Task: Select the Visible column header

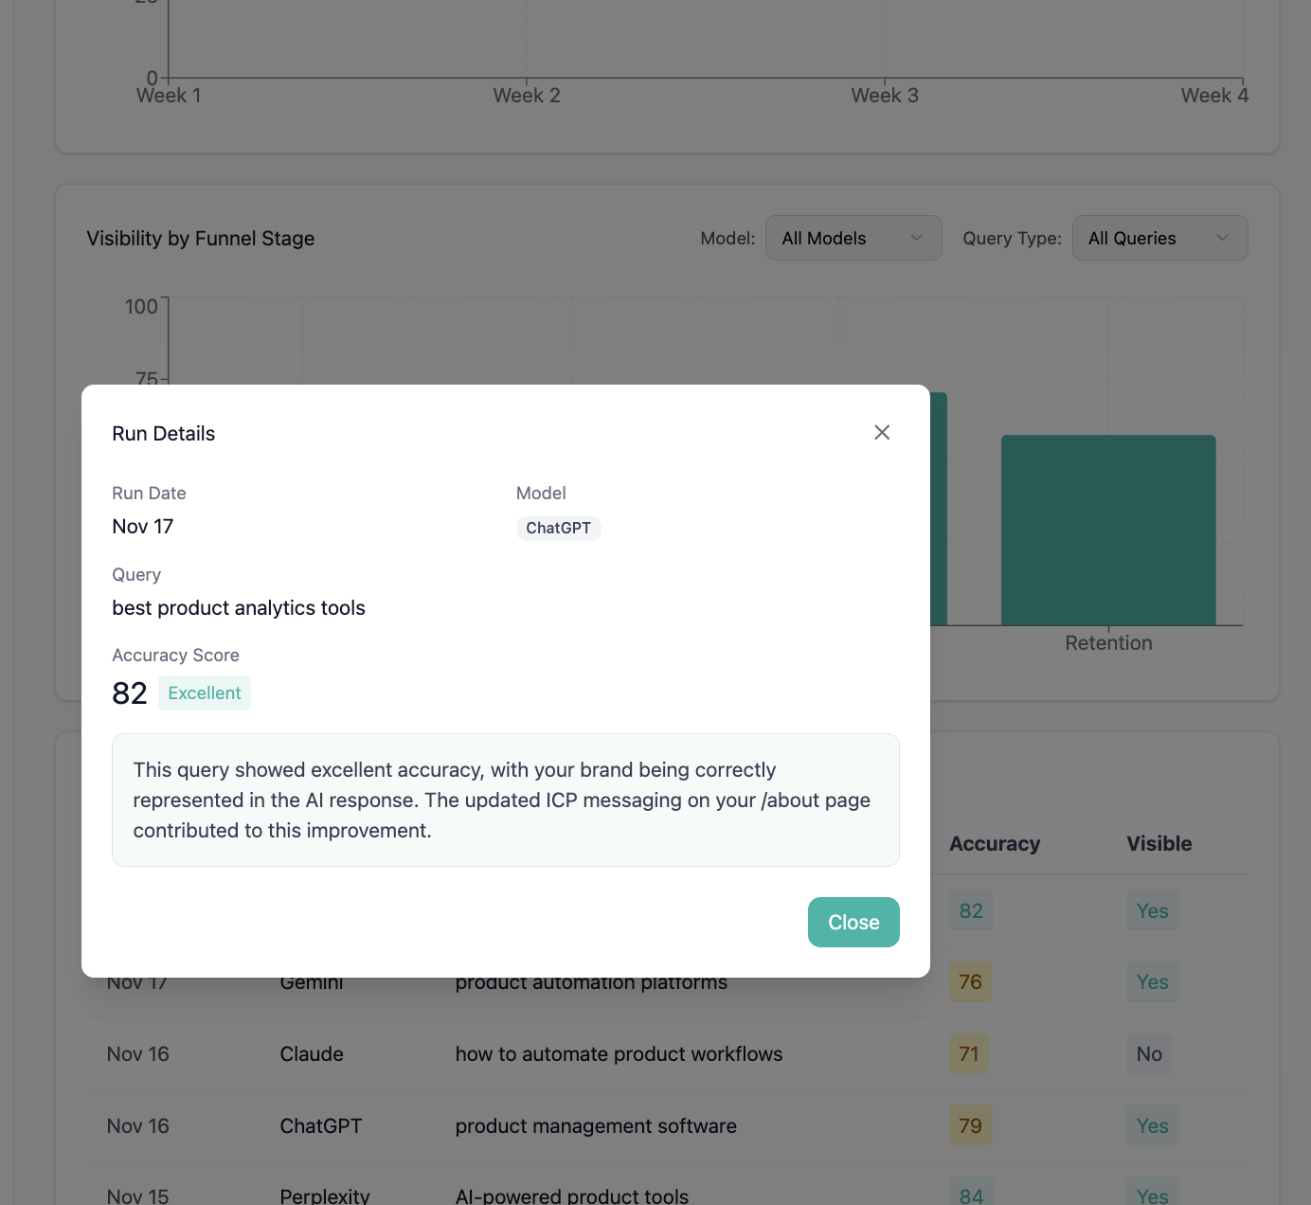Action: (1158, 843)
